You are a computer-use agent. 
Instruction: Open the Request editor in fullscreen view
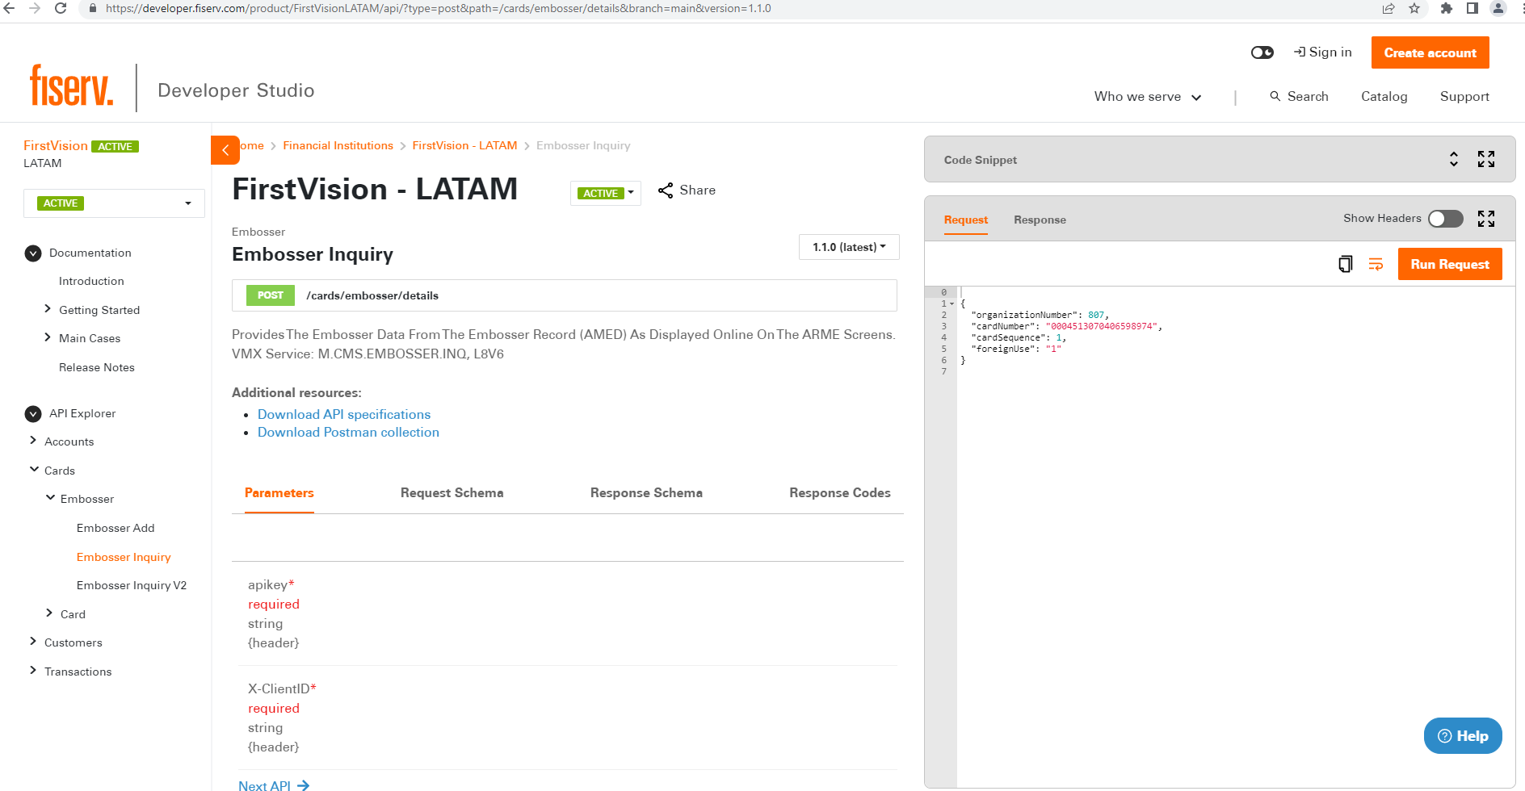click(x=1486, y=218)
